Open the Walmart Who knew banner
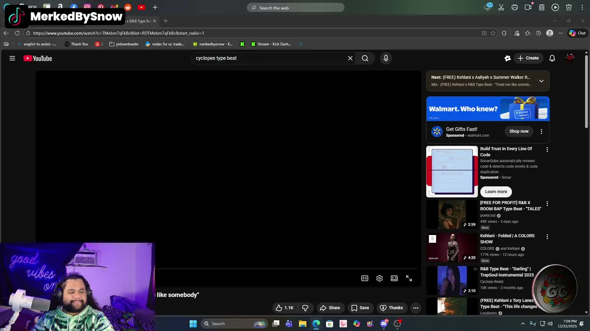Viewport: 590px width, 331px height. point(488,109)
